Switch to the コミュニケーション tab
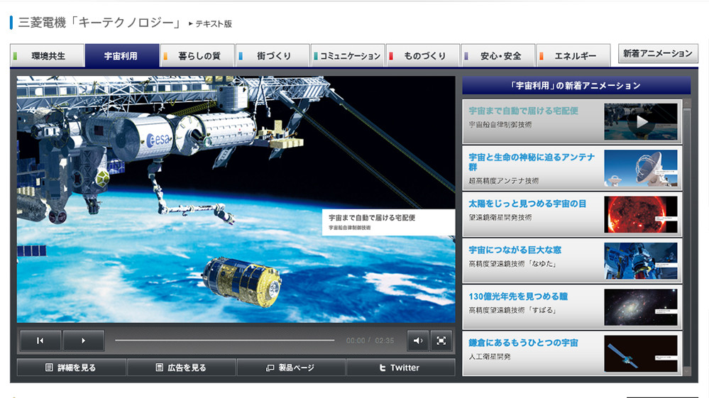This screenshot has width=709, height=398. click(x=348, y=55)
